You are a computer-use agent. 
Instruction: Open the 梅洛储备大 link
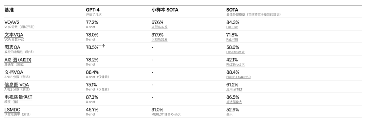234,102
